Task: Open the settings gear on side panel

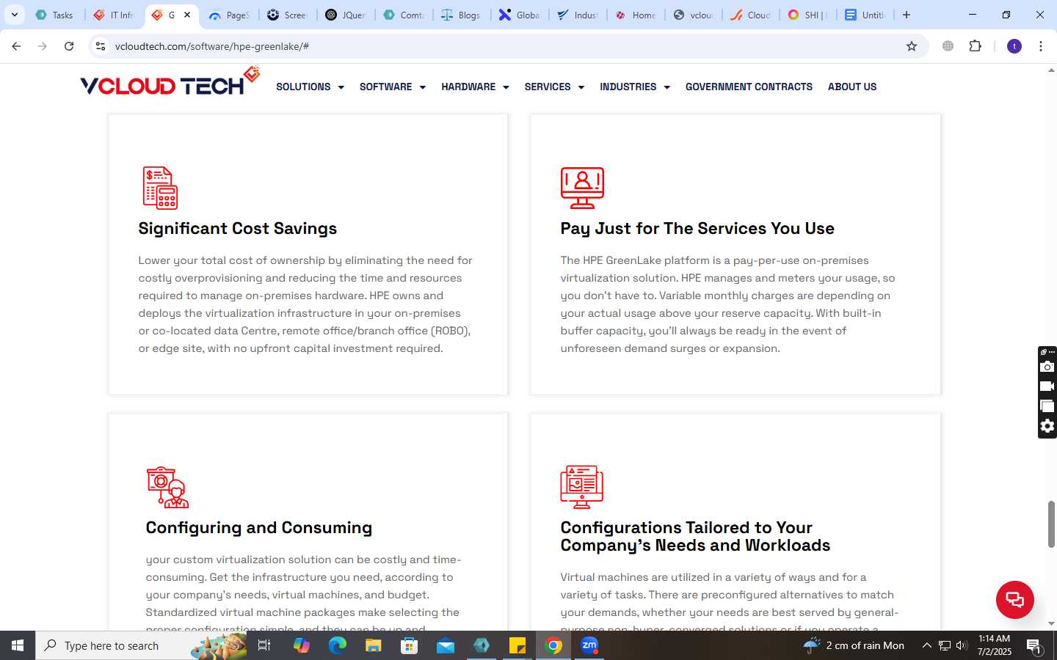Action: (1047, 426)
